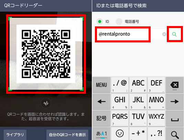Screen dimensions: 184x140
Task: Tap the MENU key
Action: [x=101, y=85]
